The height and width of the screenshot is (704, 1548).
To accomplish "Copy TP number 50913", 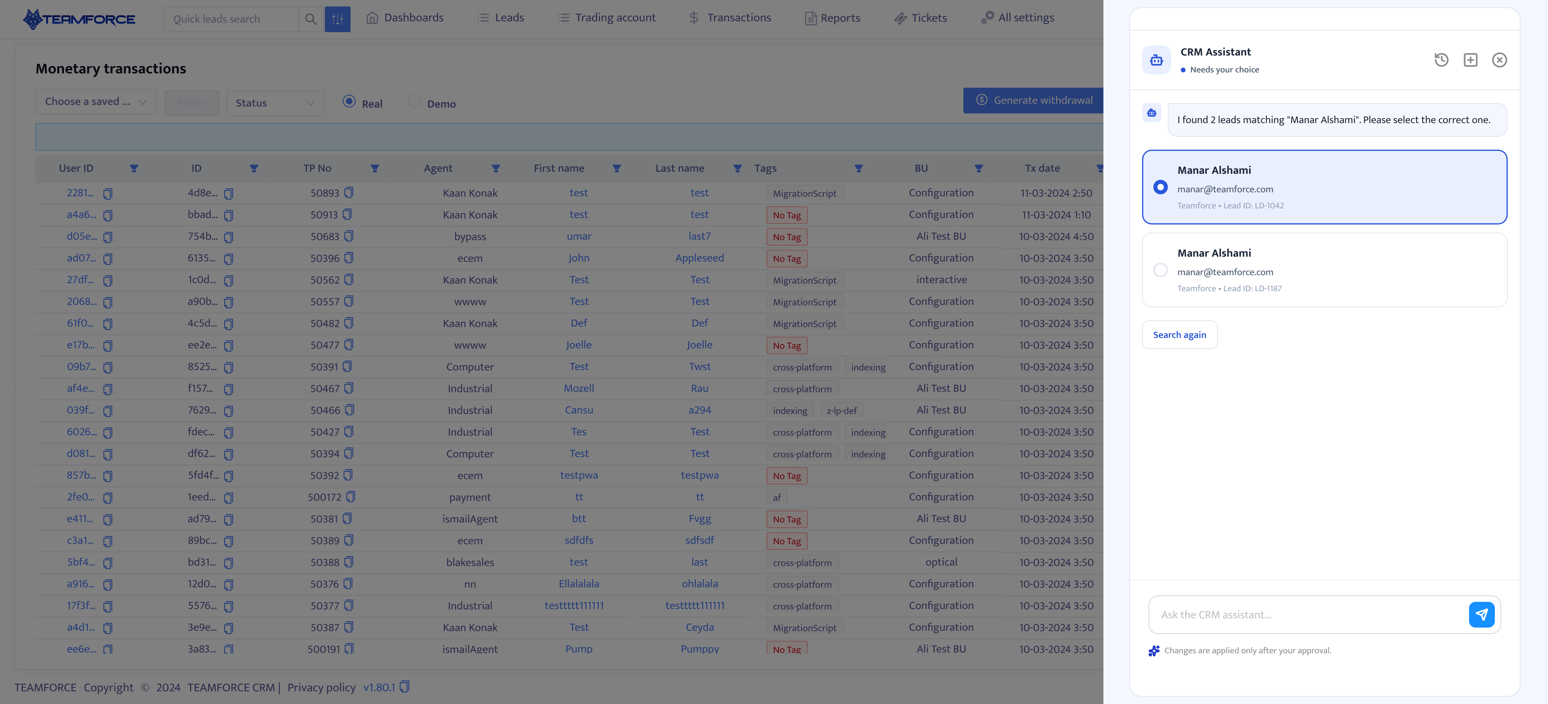I will click(347, 214).
